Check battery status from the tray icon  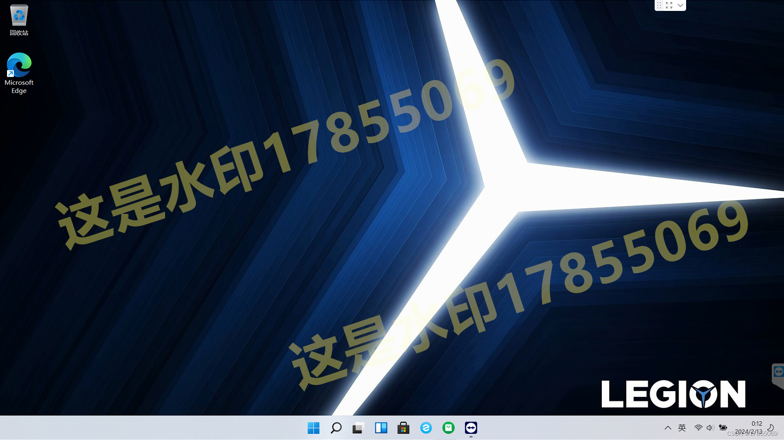(723, 428)
